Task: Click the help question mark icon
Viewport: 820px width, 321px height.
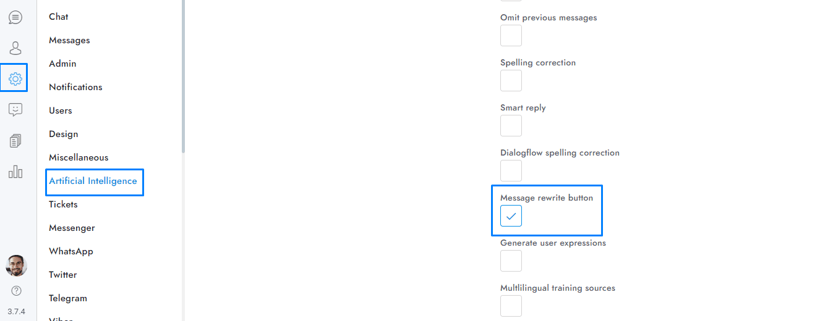Action: (16, 290)
